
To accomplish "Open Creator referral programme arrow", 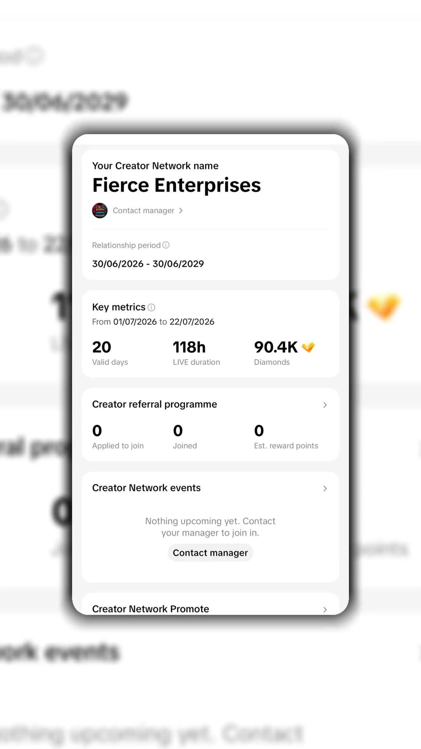I will click(x=325, y=405).
